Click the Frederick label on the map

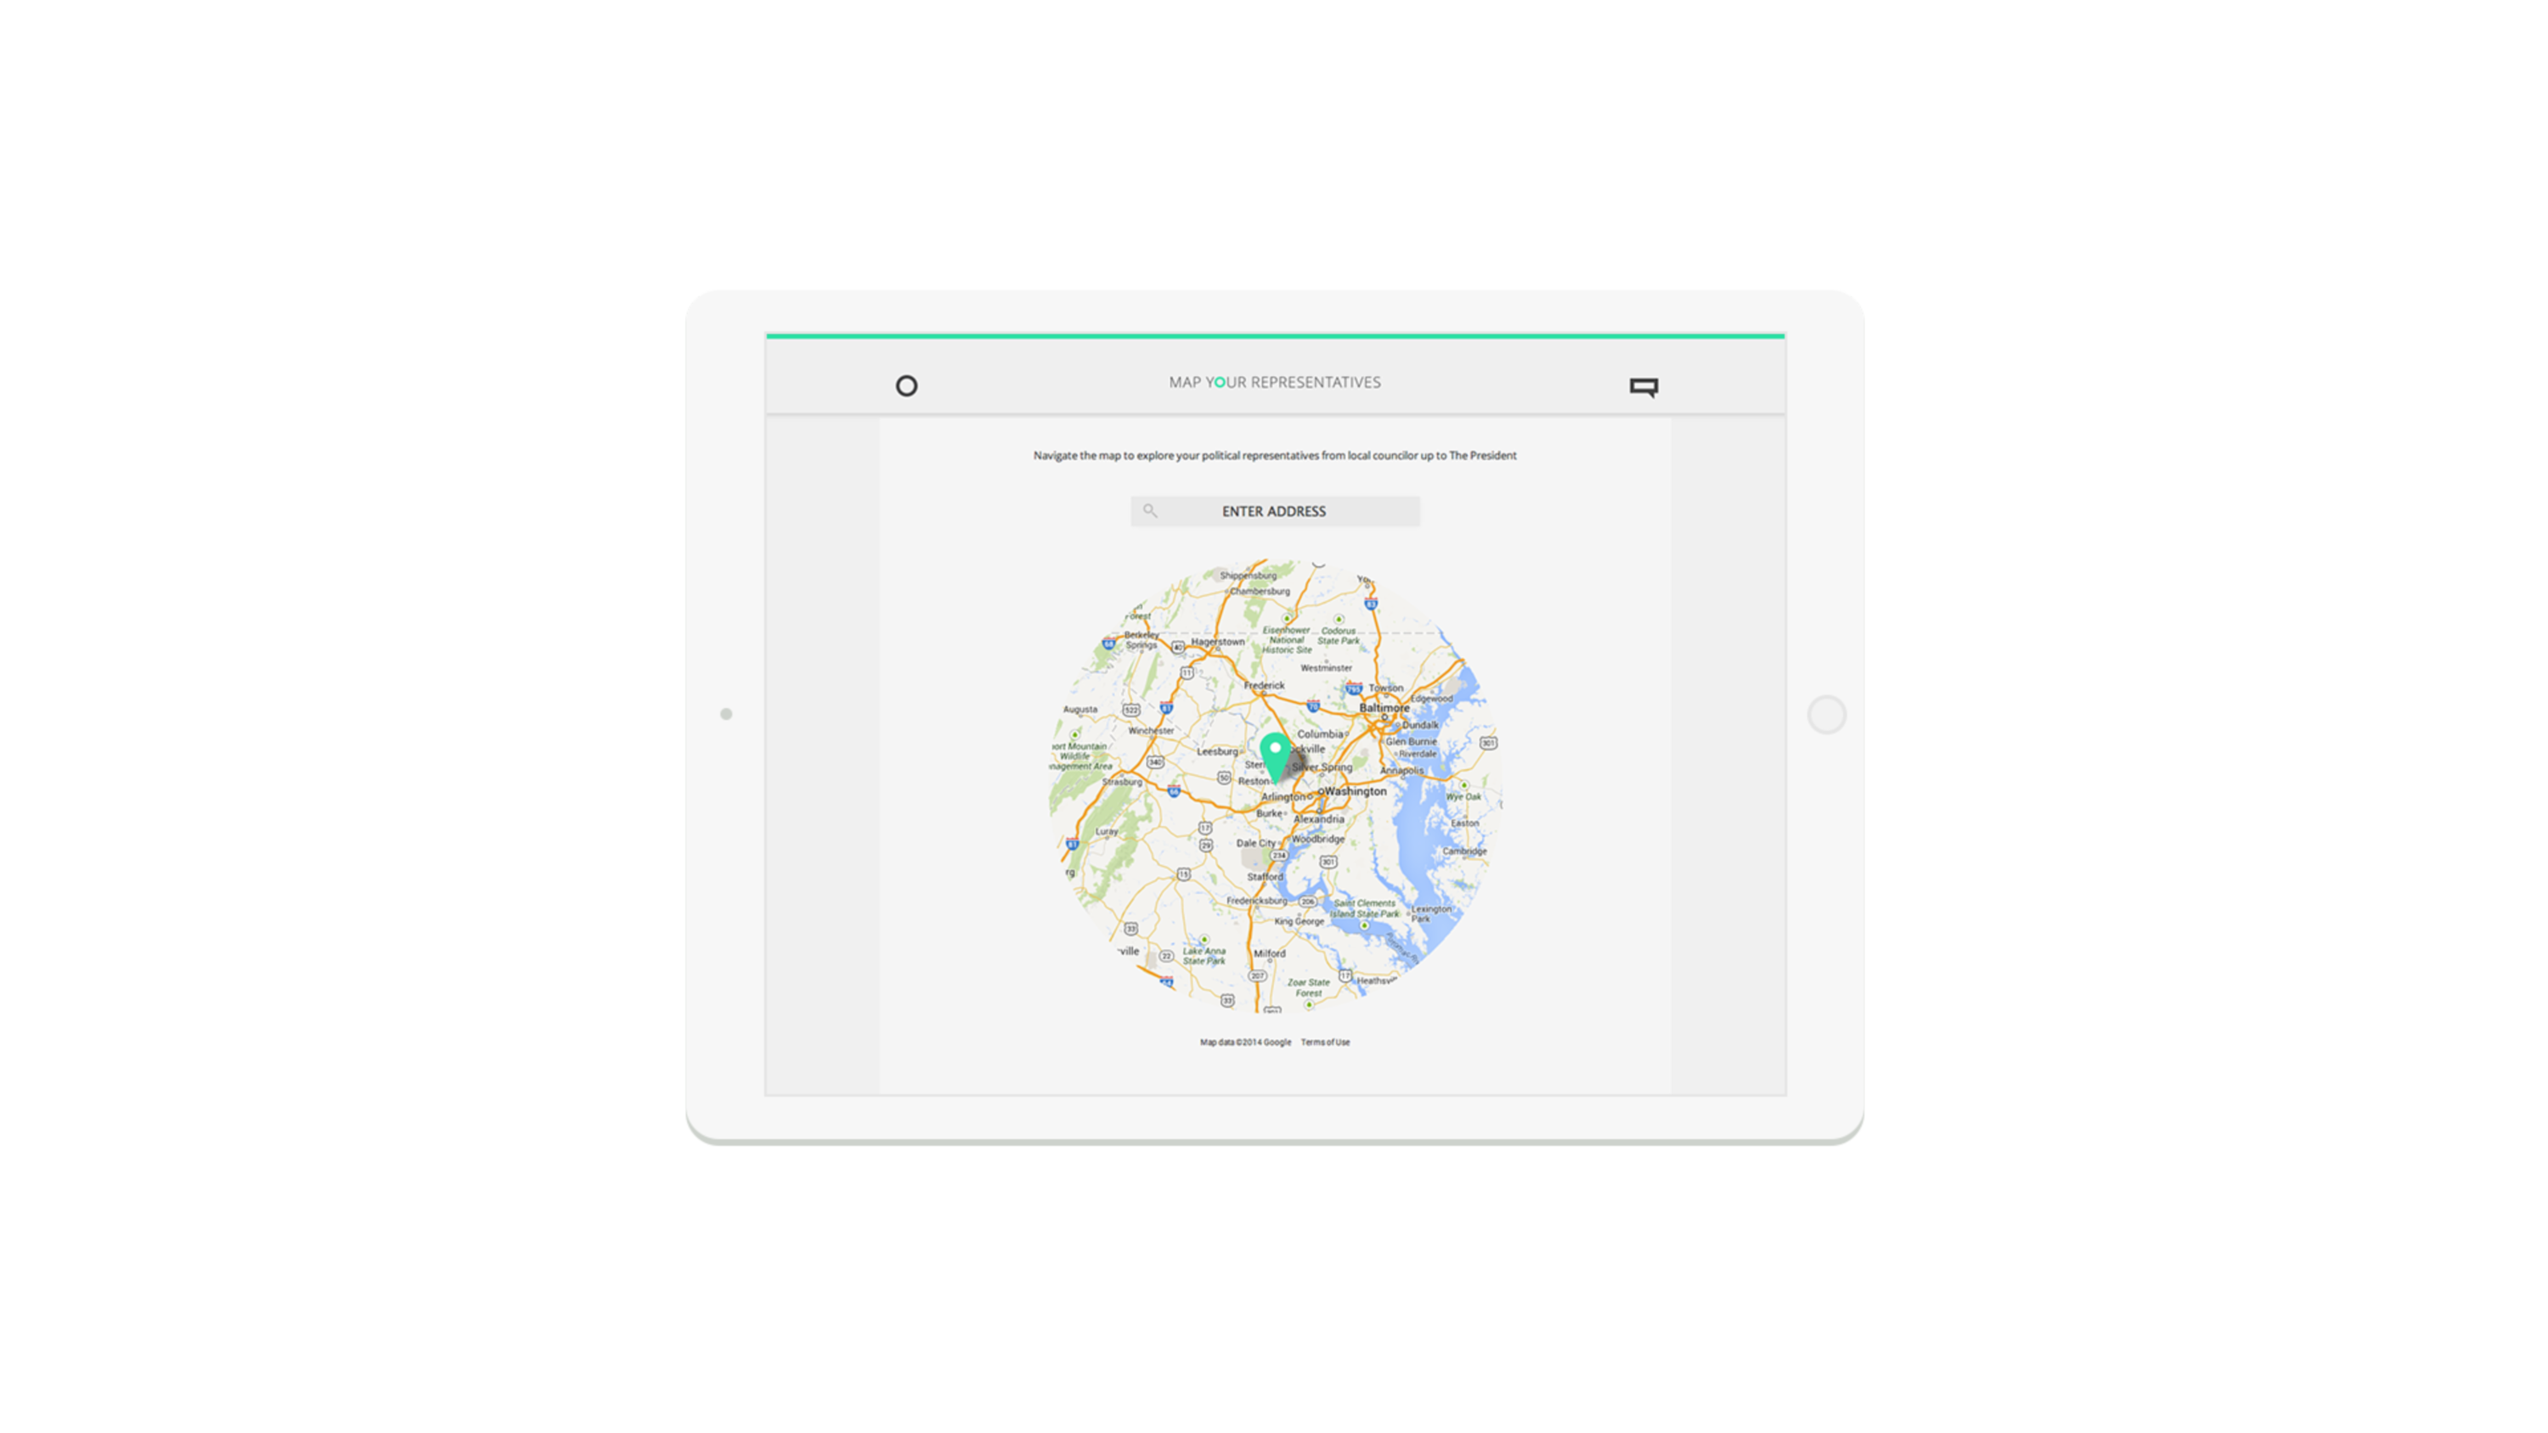(1264, 684)
